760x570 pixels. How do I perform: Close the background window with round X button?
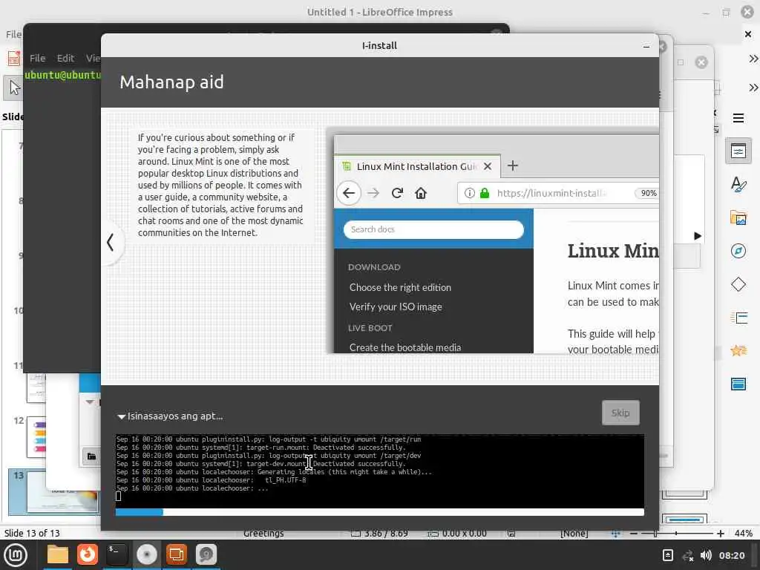coord(701,62)
